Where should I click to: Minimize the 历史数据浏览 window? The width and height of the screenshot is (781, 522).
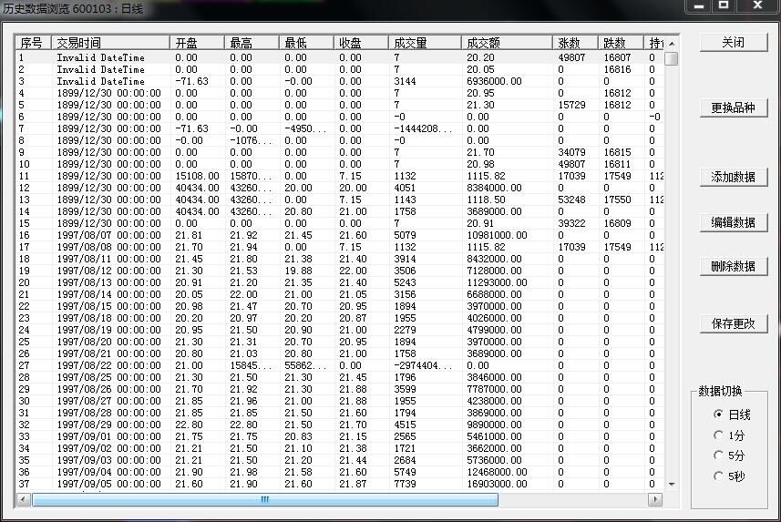[699, 6]
